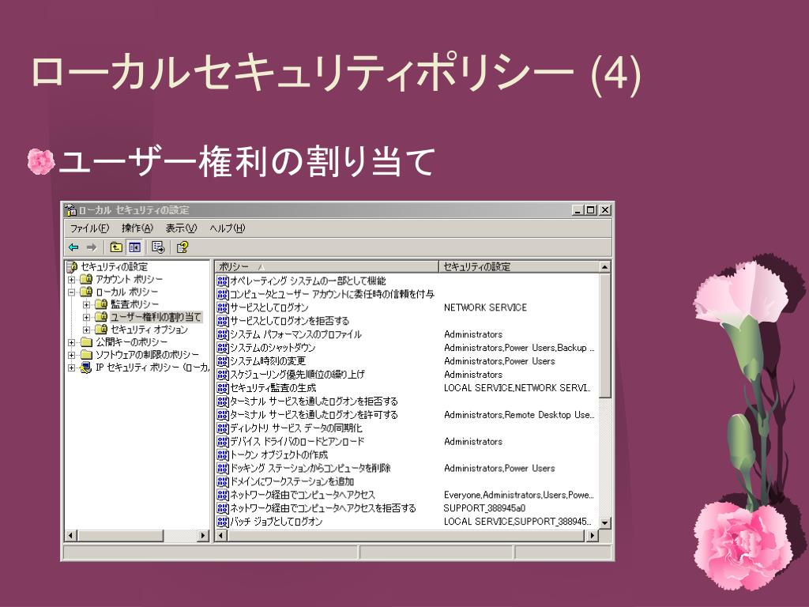809x607 pixels.
Task: Select policy ターミナル サービスを通したログオンを許可する
Action: click(x=314, y=415)
